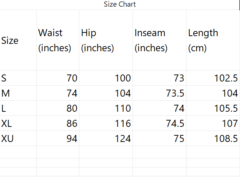Viewport: 240px width, 177px height.
Task: Click the hip value 116 cell
Action: (106, 124)
